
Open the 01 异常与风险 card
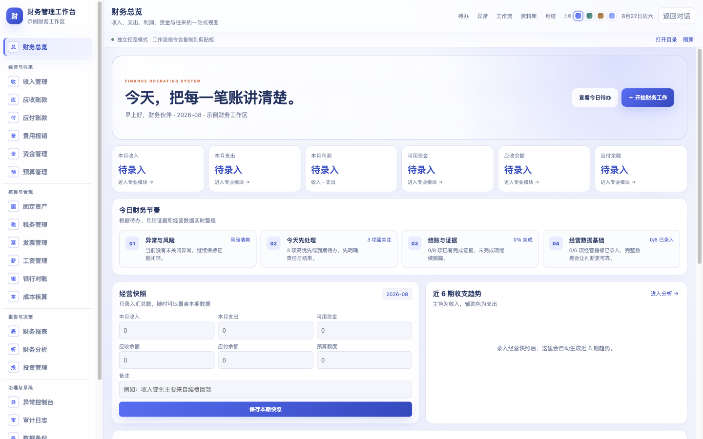pyautogui.click(x=188, y=249)
